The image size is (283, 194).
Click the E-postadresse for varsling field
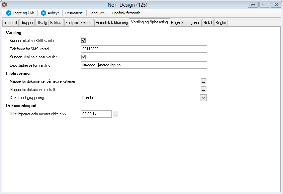click(x=144, y=65)
